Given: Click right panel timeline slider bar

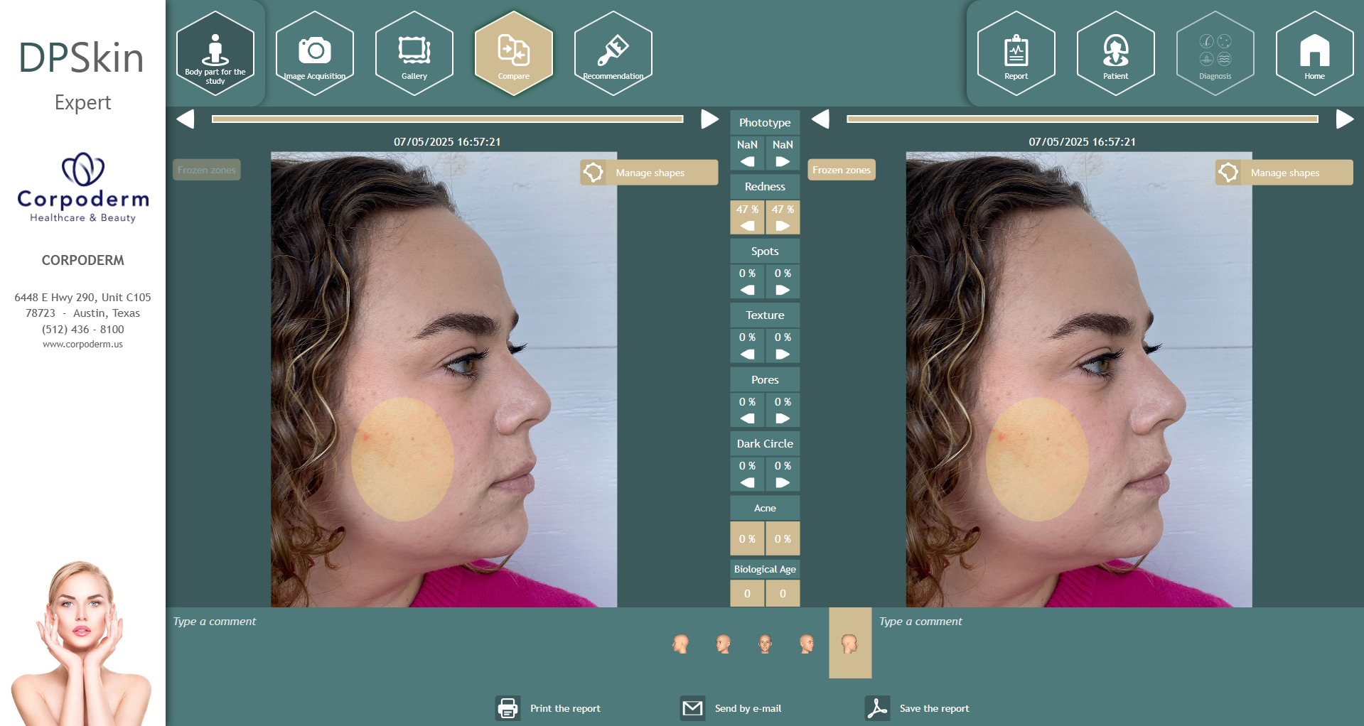Looking at the screenshot, I should pyautogui.click(x=1083, y=119).
